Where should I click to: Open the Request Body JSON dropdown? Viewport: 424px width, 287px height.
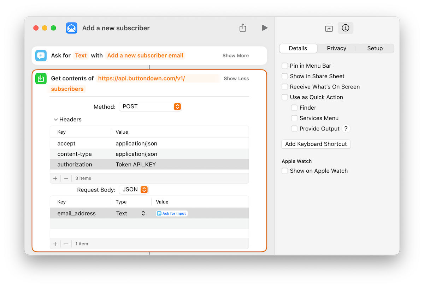(x=134, y=190)
